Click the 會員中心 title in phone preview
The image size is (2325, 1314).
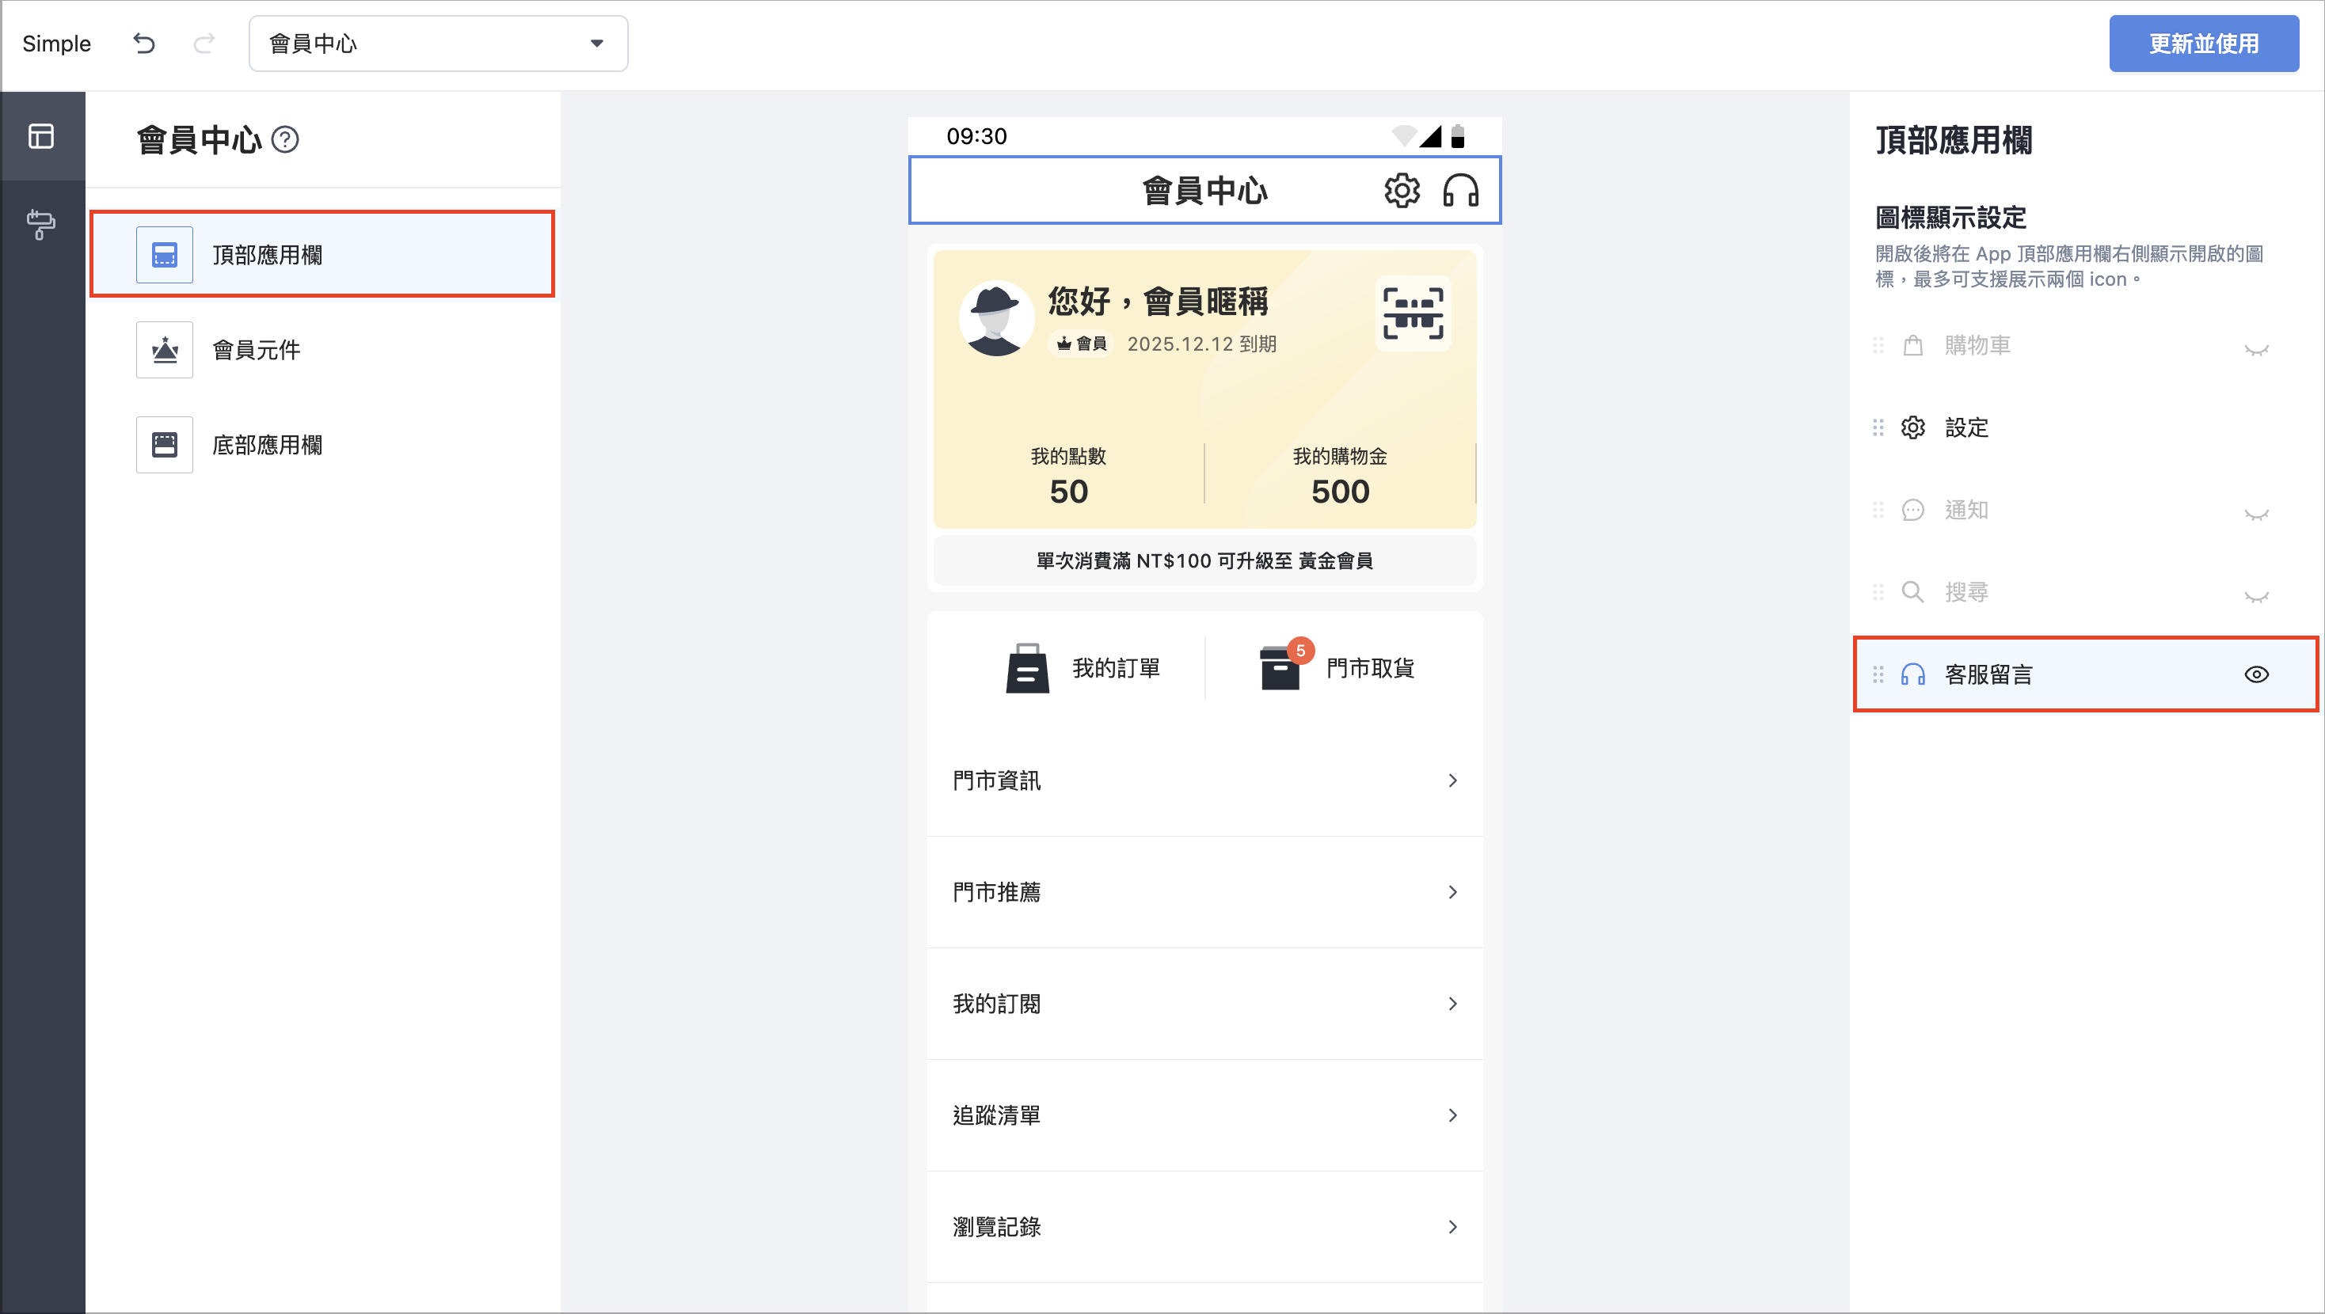pyautogui.click(x=1205, y=191)
